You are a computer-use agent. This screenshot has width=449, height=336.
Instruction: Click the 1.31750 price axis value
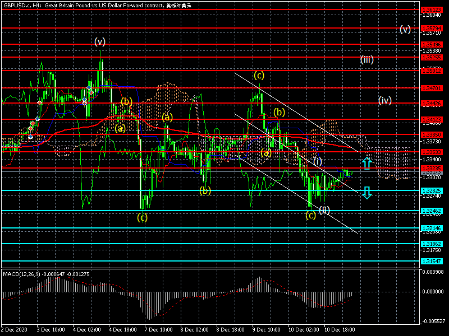pyautogui.click(x=432, y=250)
